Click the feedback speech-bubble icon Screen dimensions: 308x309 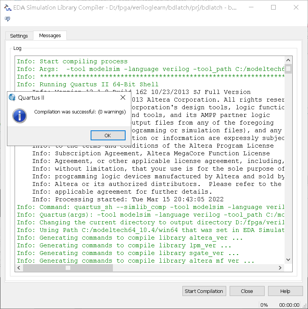click(x=7, y=19)
